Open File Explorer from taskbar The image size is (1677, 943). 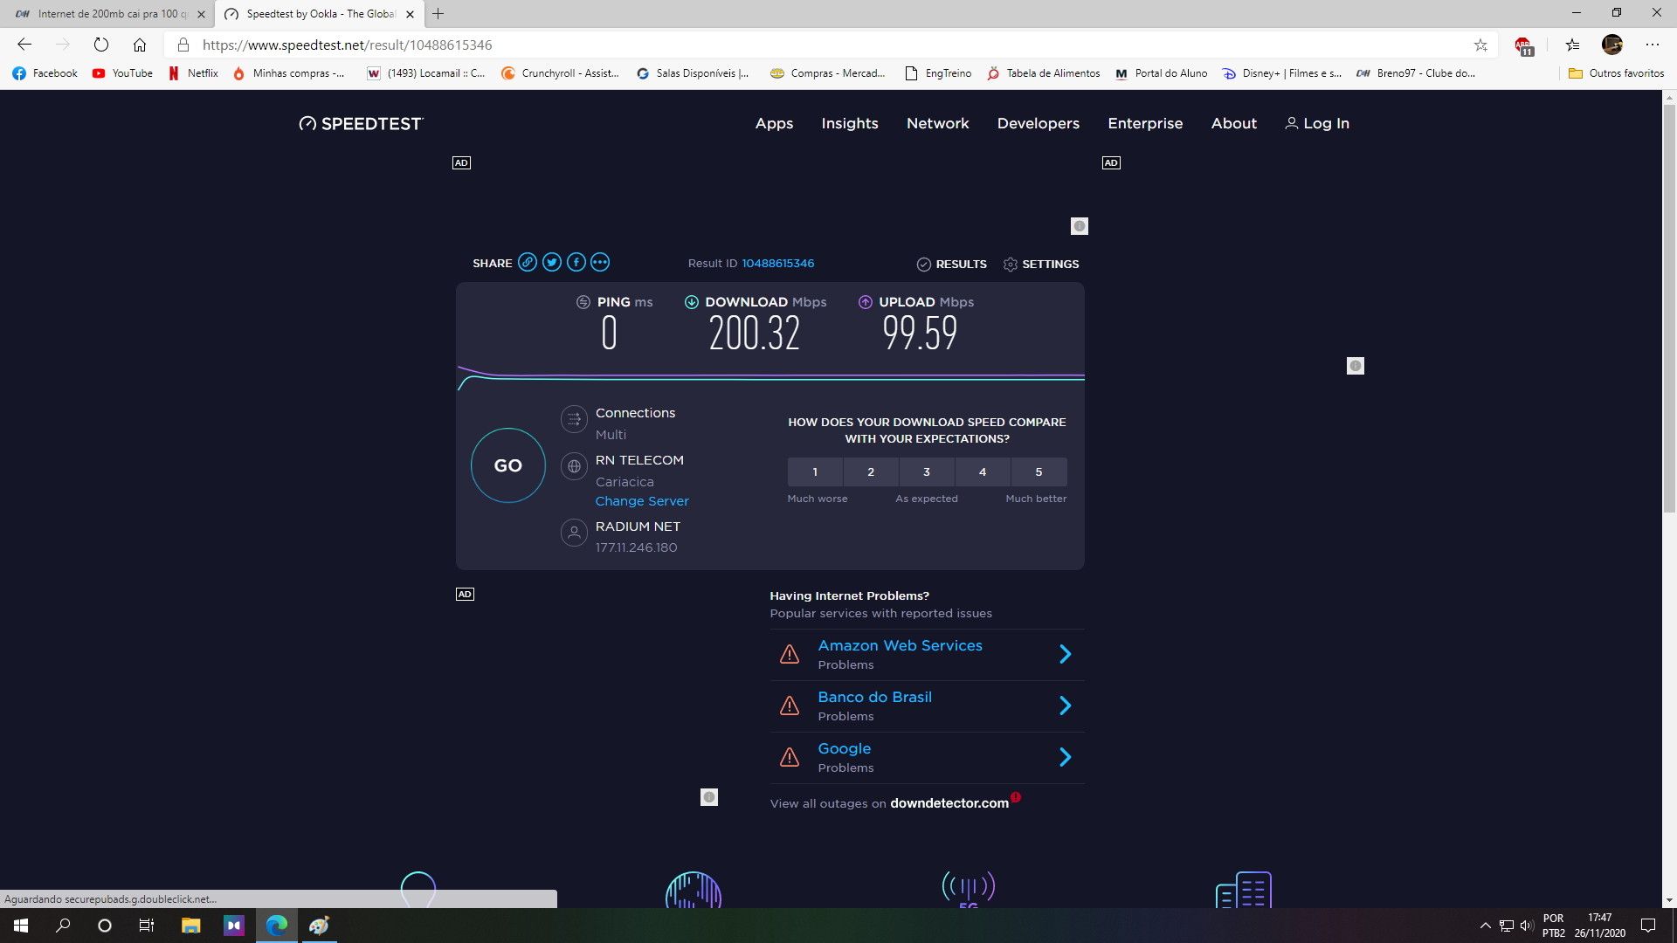pyautogui.click(x=190, y=926)
